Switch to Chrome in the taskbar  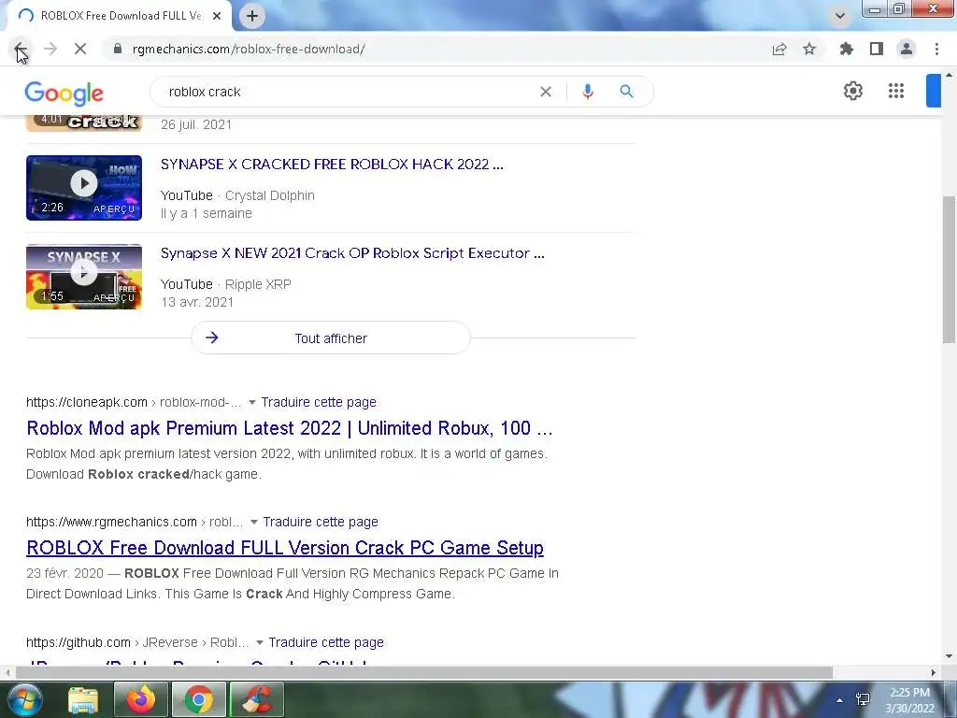(198, 699)
